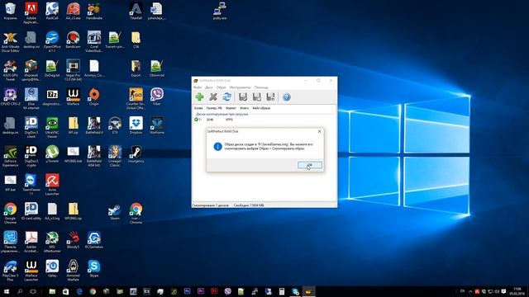Select the Google Chrome desktop icon
Image resolution: width=529 pixels, height=297 pixels.
pos(11,213)
